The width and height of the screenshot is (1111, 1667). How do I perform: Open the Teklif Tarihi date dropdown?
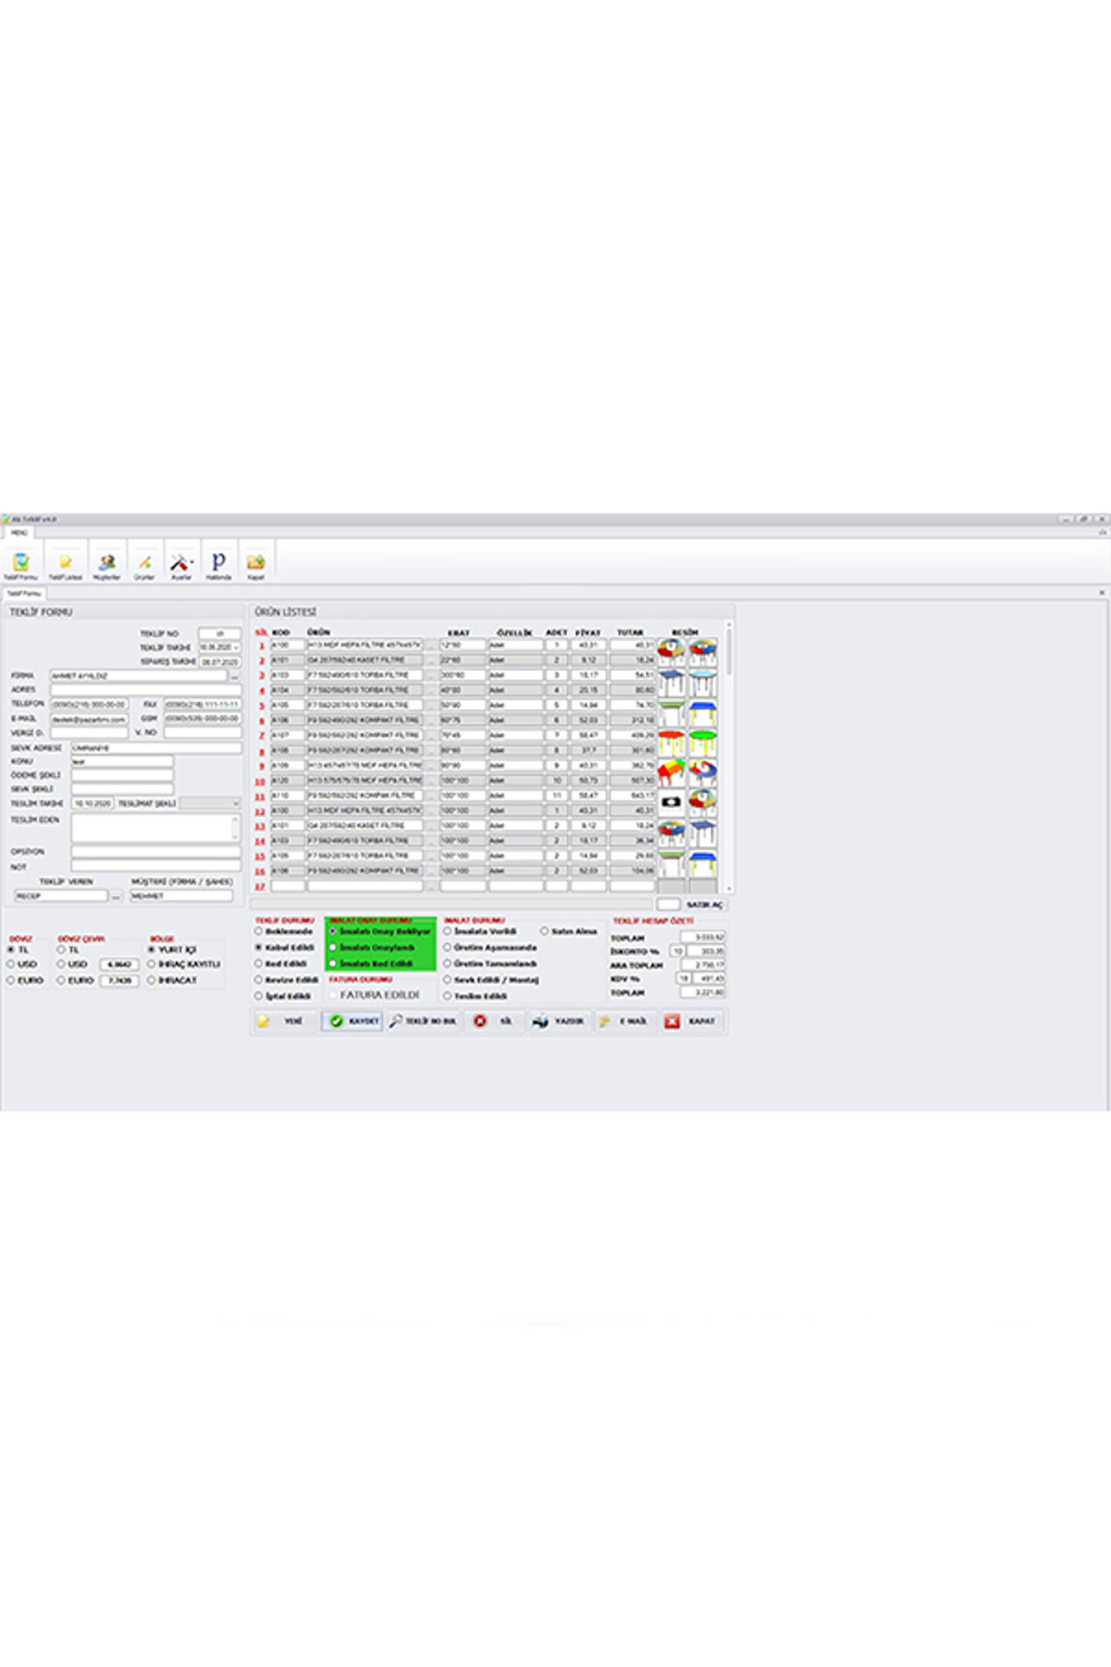[236, 648]
